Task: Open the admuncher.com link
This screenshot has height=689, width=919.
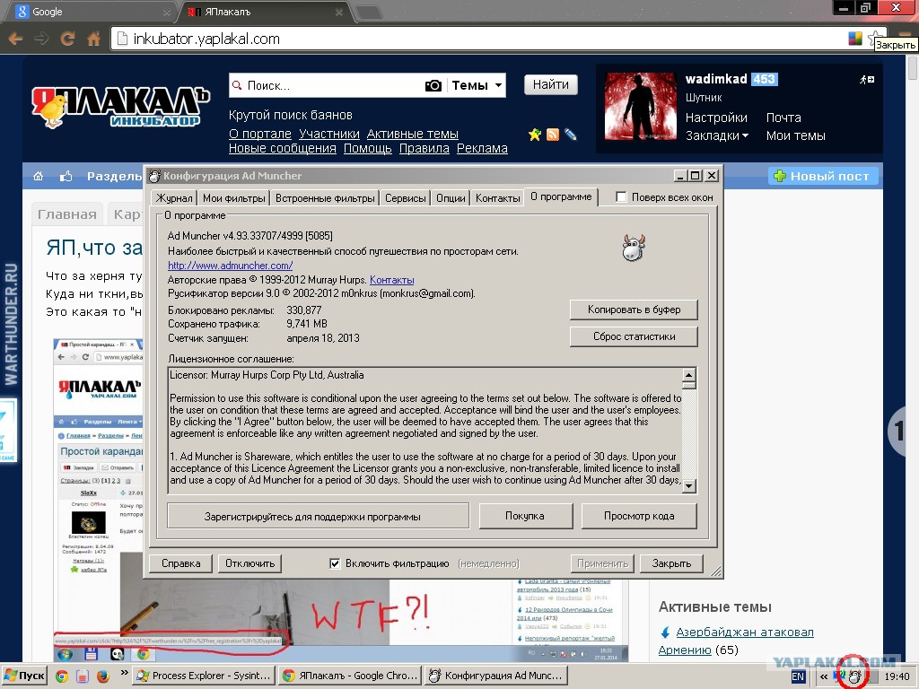Action: click(230, 266)
